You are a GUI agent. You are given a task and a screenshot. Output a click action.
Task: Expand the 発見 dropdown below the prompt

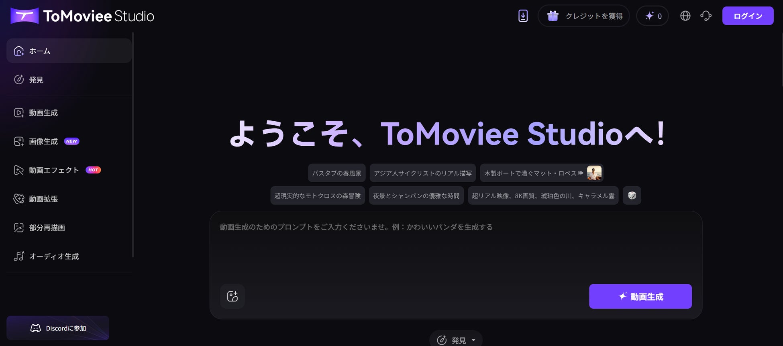456,340
